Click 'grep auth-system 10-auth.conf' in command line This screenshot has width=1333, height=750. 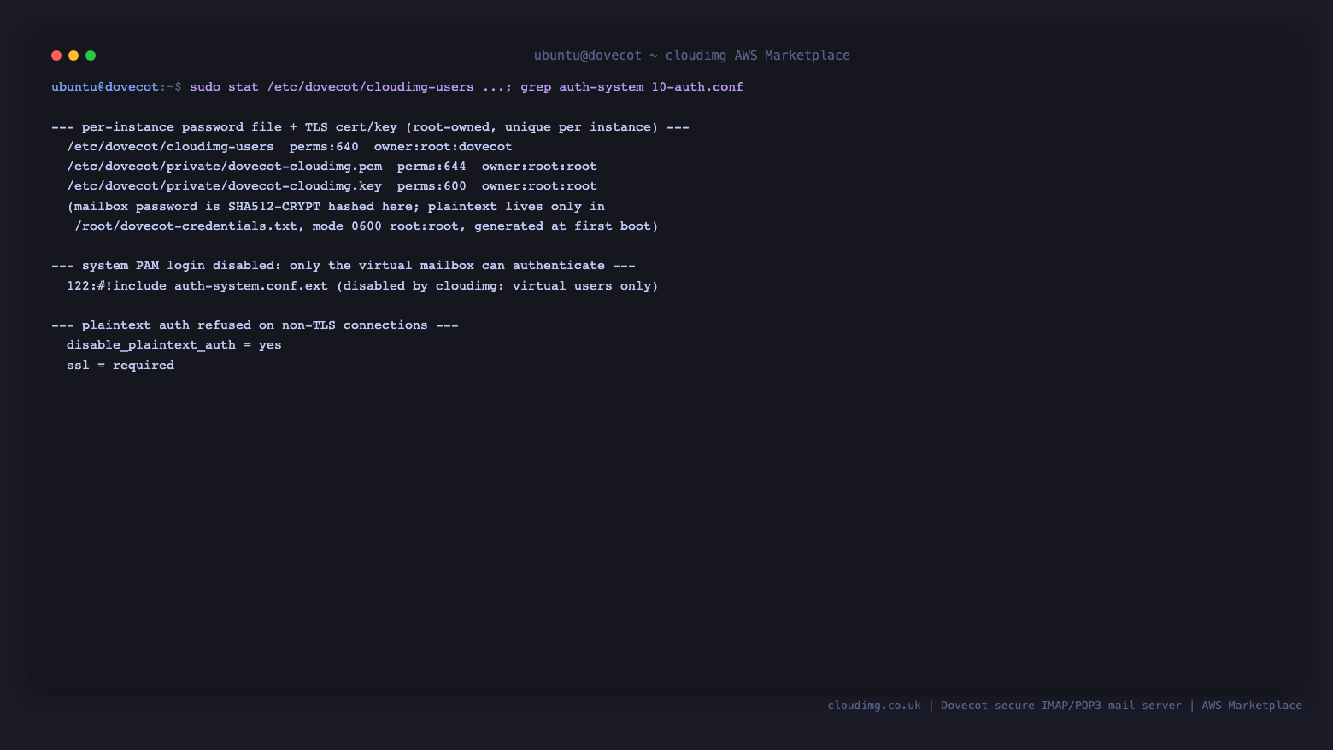(x=631, y=87)
